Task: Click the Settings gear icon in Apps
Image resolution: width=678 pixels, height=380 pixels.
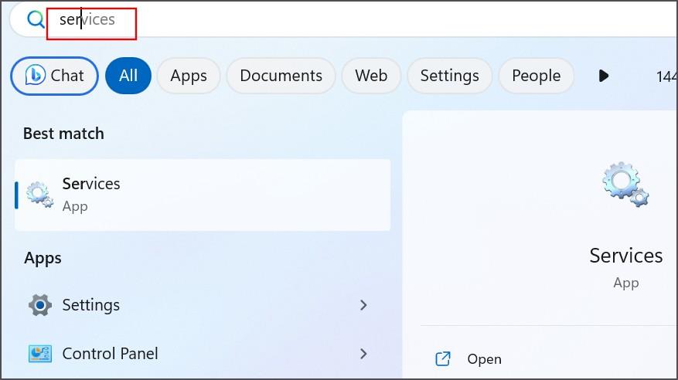Action: 40,305
